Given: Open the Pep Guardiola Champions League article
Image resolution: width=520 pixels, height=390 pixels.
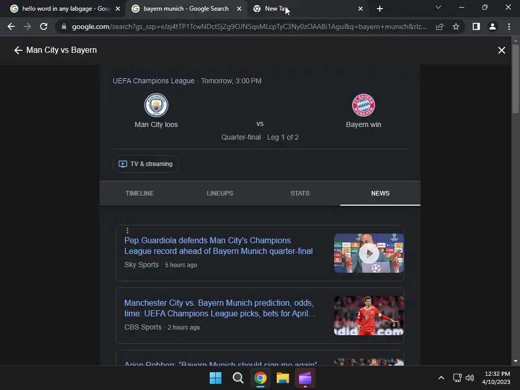Looking at the screenshot, I should [x=218, y=246].
